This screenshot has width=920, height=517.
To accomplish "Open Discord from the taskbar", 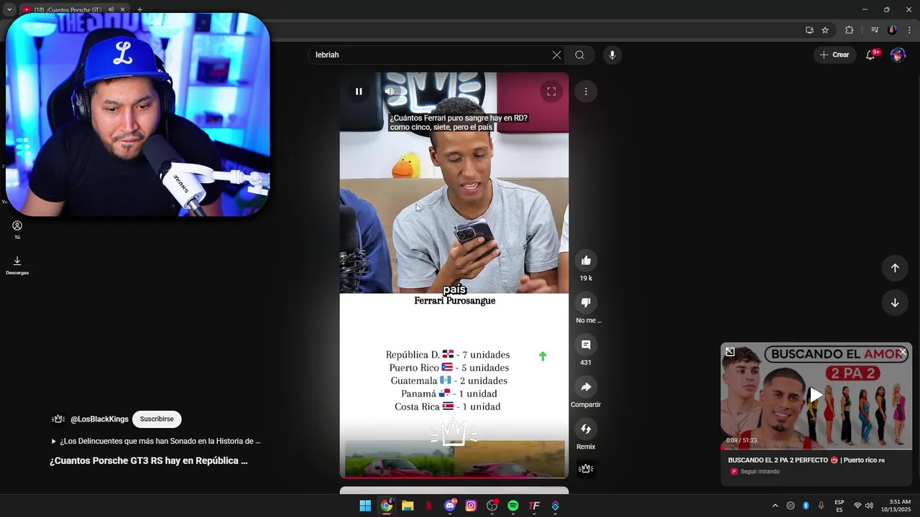I will tap(450, 506).
